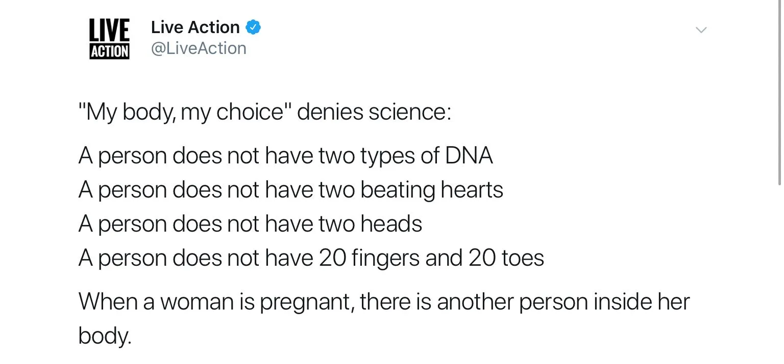This screenshot has width=784, height=364.
Task: Click the @LiveAction handle
Action: [199, 48]
